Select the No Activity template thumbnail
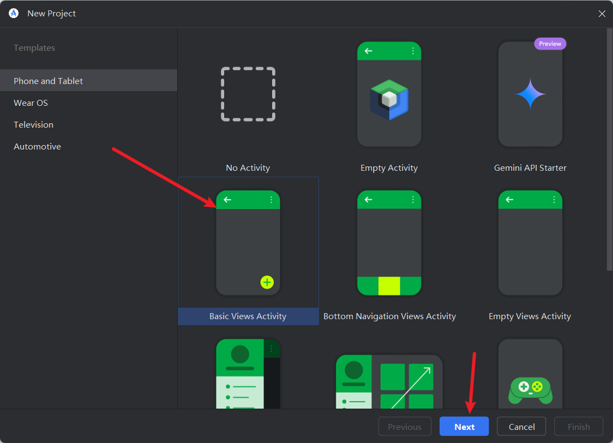613x443 pixels. [248, 94]
